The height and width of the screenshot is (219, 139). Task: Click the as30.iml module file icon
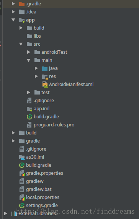(x=22, y=157)
